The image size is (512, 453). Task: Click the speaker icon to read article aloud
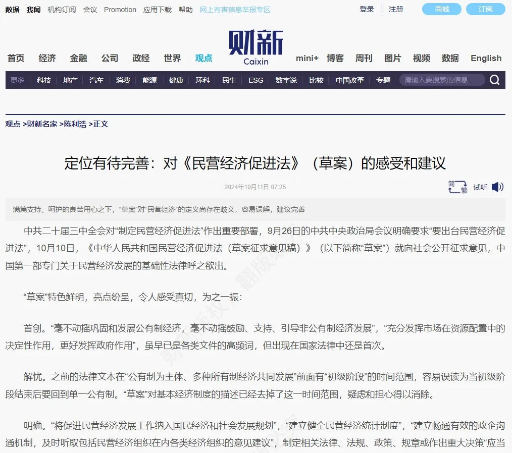pos(498,187)
